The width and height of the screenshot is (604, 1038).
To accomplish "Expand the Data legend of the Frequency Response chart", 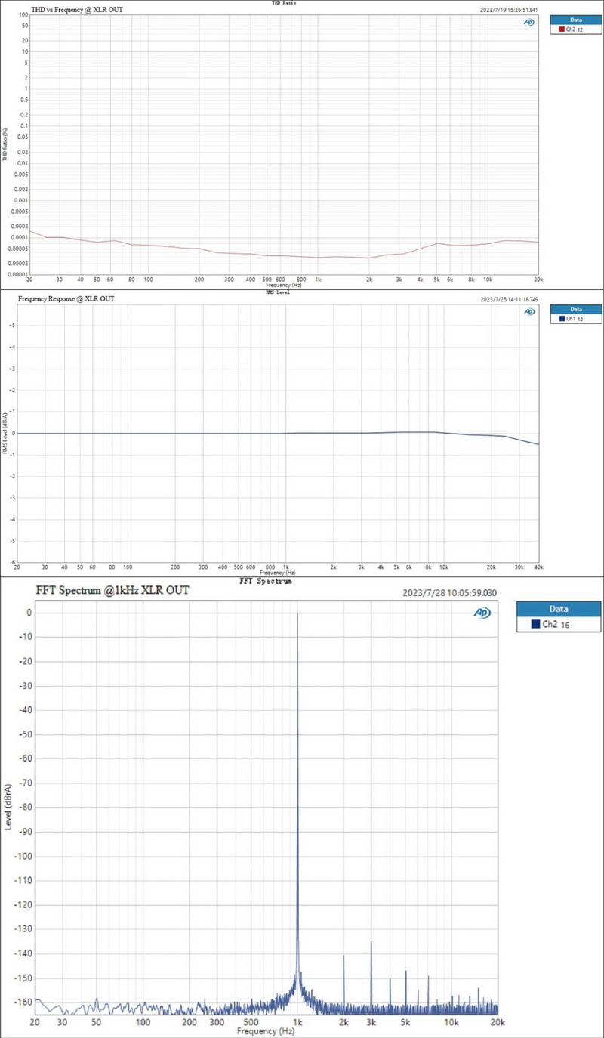I will [576, 308].
